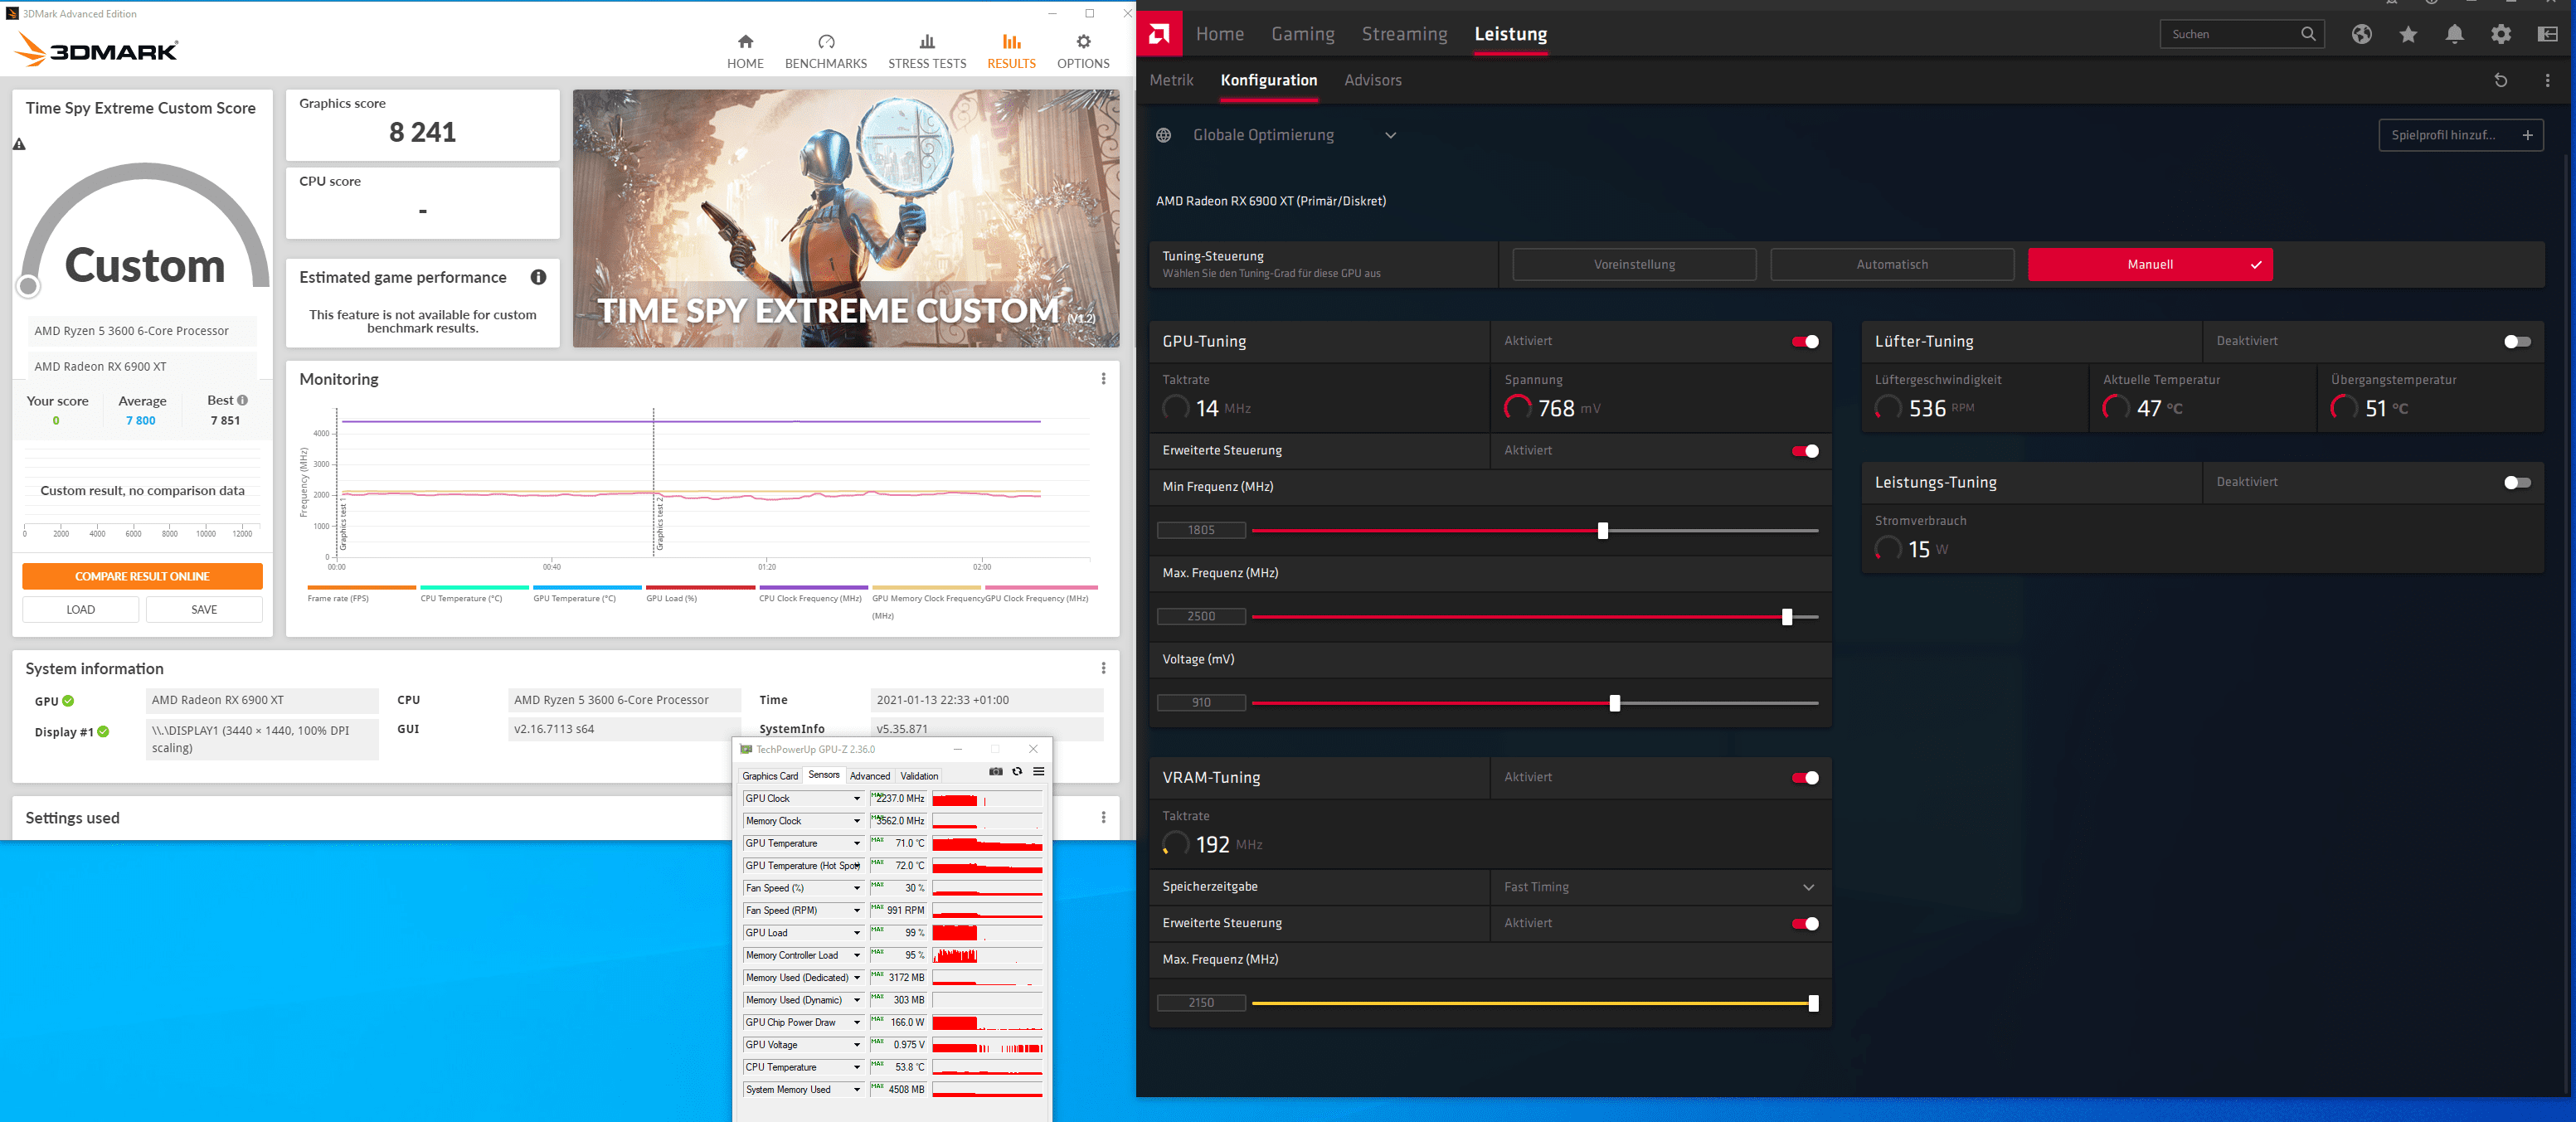The height and width of the screenshot is (1122, 2576).
Task: Open Radeon Software settings gear
Action: click(x=2501, y=34)
